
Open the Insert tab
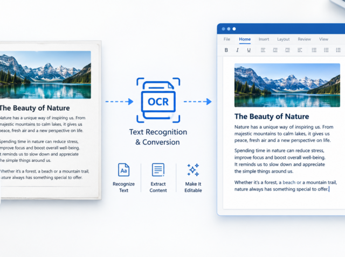(x=264, y=39)
